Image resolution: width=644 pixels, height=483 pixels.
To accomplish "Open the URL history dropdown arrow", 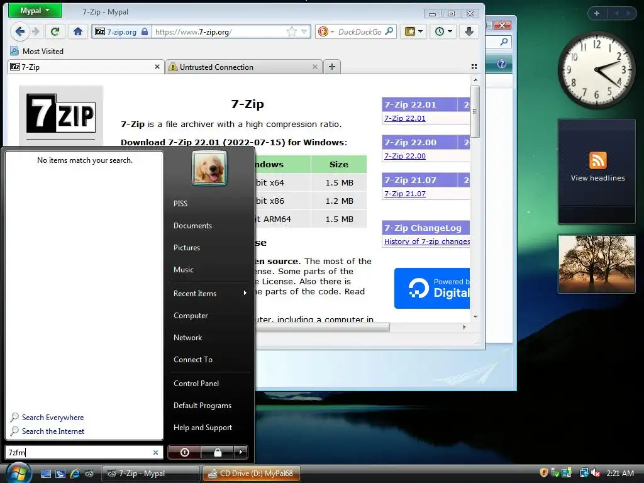I will (304, 31).
